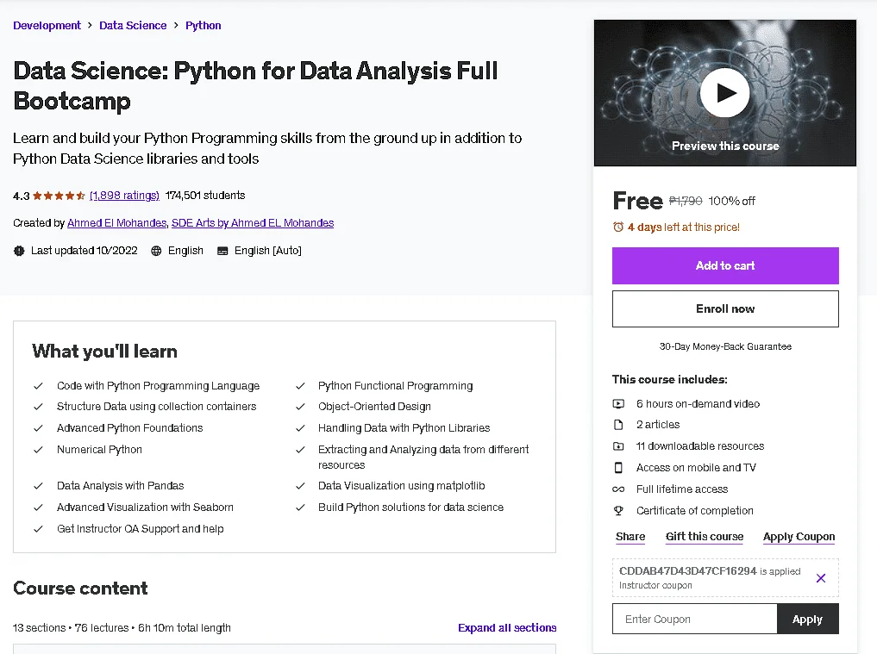Open SDE Arts by Ahmed EL Mohandes profile
877x654 pixels.
(253, 223)
